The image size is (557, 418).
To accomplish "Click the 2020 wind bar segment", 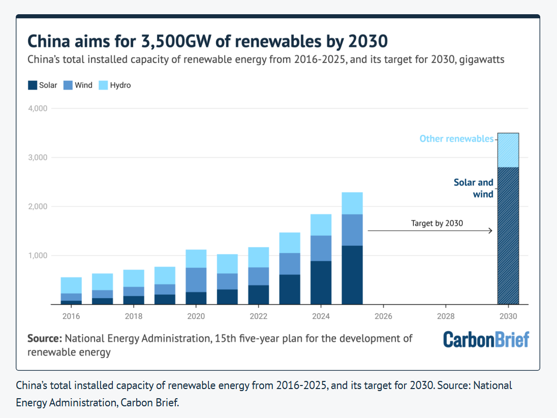I will pos(196,280).
